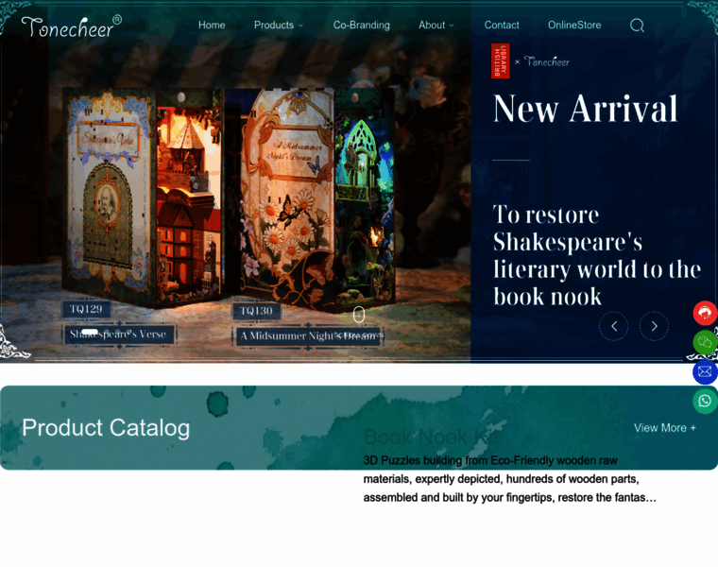Click the British Library logo badge
The height and width of the screenshot is (567, 718).
tap(500, 61)
